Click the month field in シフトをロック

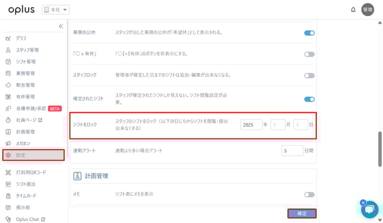pos(278,125)
